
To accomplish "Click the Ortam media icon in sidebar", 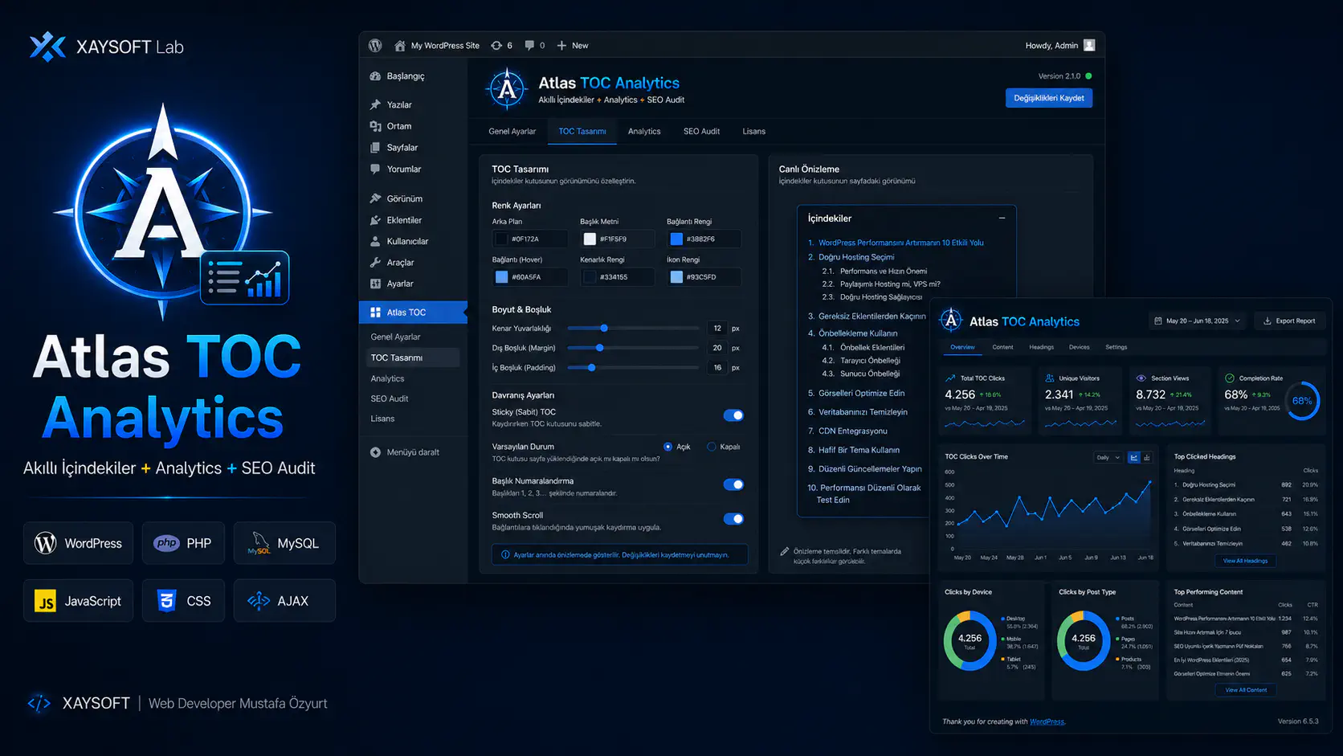I will pyautogui.click(x=375, y=126).
